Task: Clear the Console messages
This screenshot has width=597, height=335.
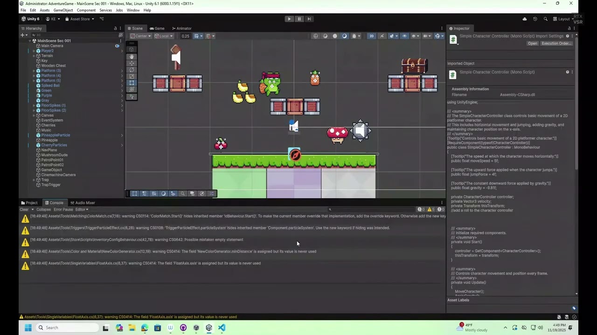Action: tap(24, 209)
